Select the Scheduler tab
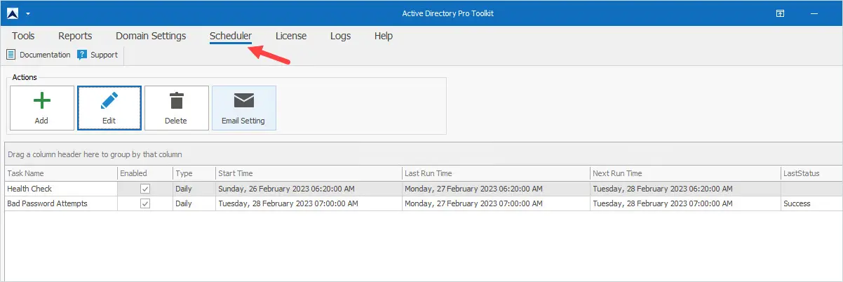 pos(231,36)
